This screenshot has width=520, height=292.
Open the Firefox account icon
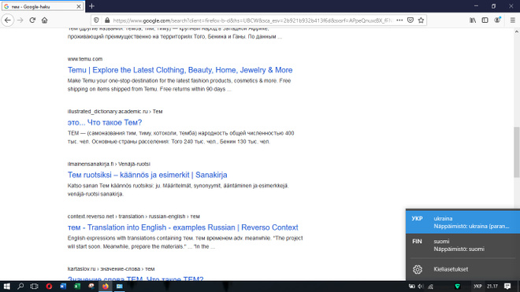pyautogui.click(x=497, y=20)
